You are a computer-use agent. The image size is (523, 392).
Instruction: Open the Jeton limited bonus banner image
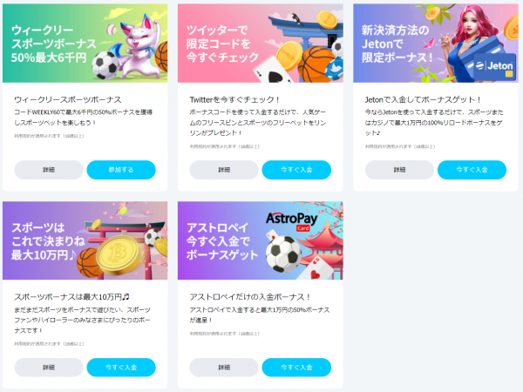tap(436, 43)
